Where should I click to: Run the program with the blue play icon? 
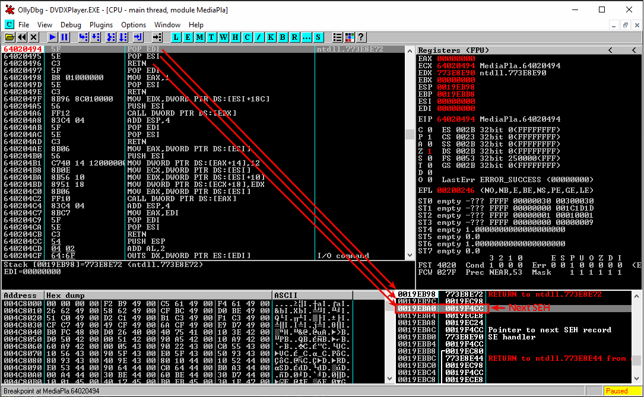click(x=53, y=37)
